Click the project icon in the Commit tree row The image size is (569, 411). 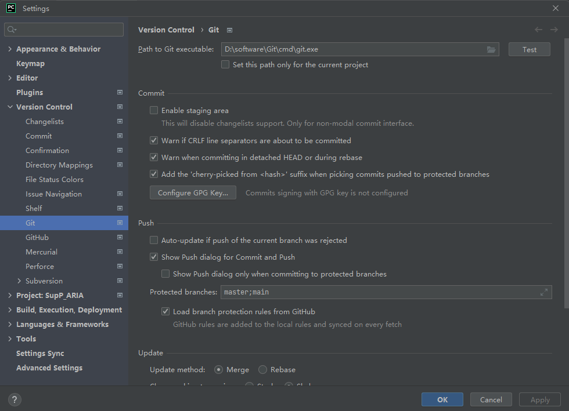120,136
